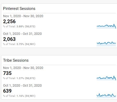Click the 3.75% of Total text
This screenshot has height=102, width=117.
coord(19,44)
